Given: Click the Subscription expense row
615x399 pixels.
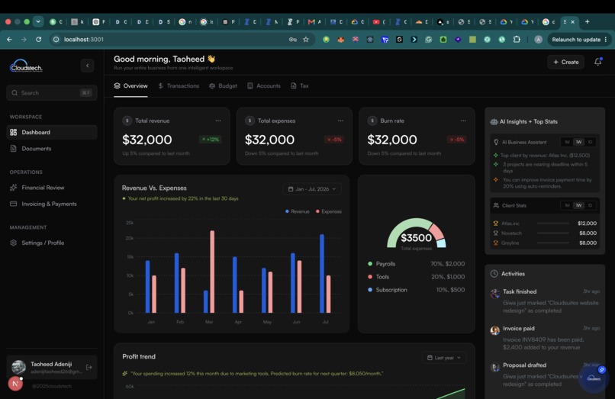Looking at the screenshot, I should point(417,290).
